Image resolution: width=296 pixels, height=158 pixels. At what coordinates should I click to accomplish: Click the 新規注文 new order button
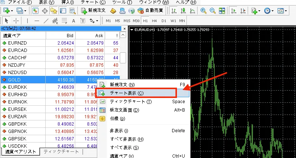coord(93,11)
